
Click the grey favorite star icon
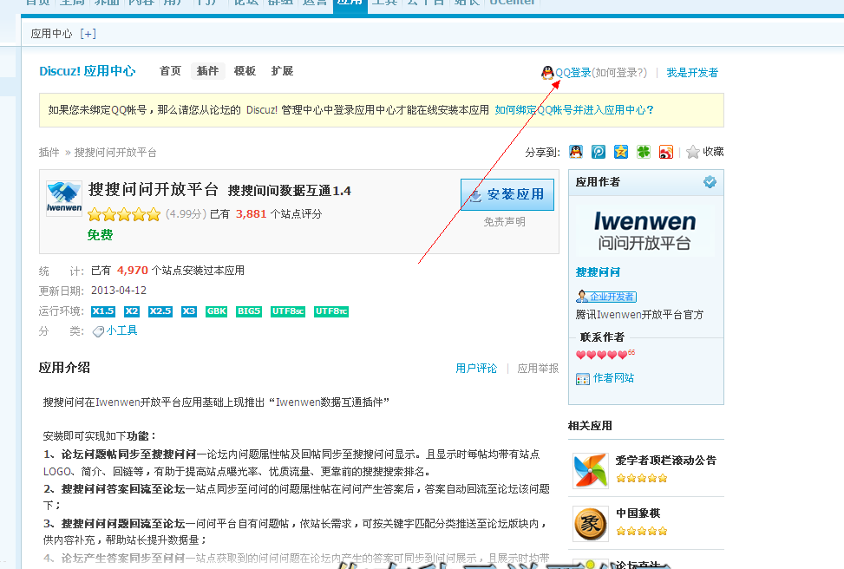693,152
